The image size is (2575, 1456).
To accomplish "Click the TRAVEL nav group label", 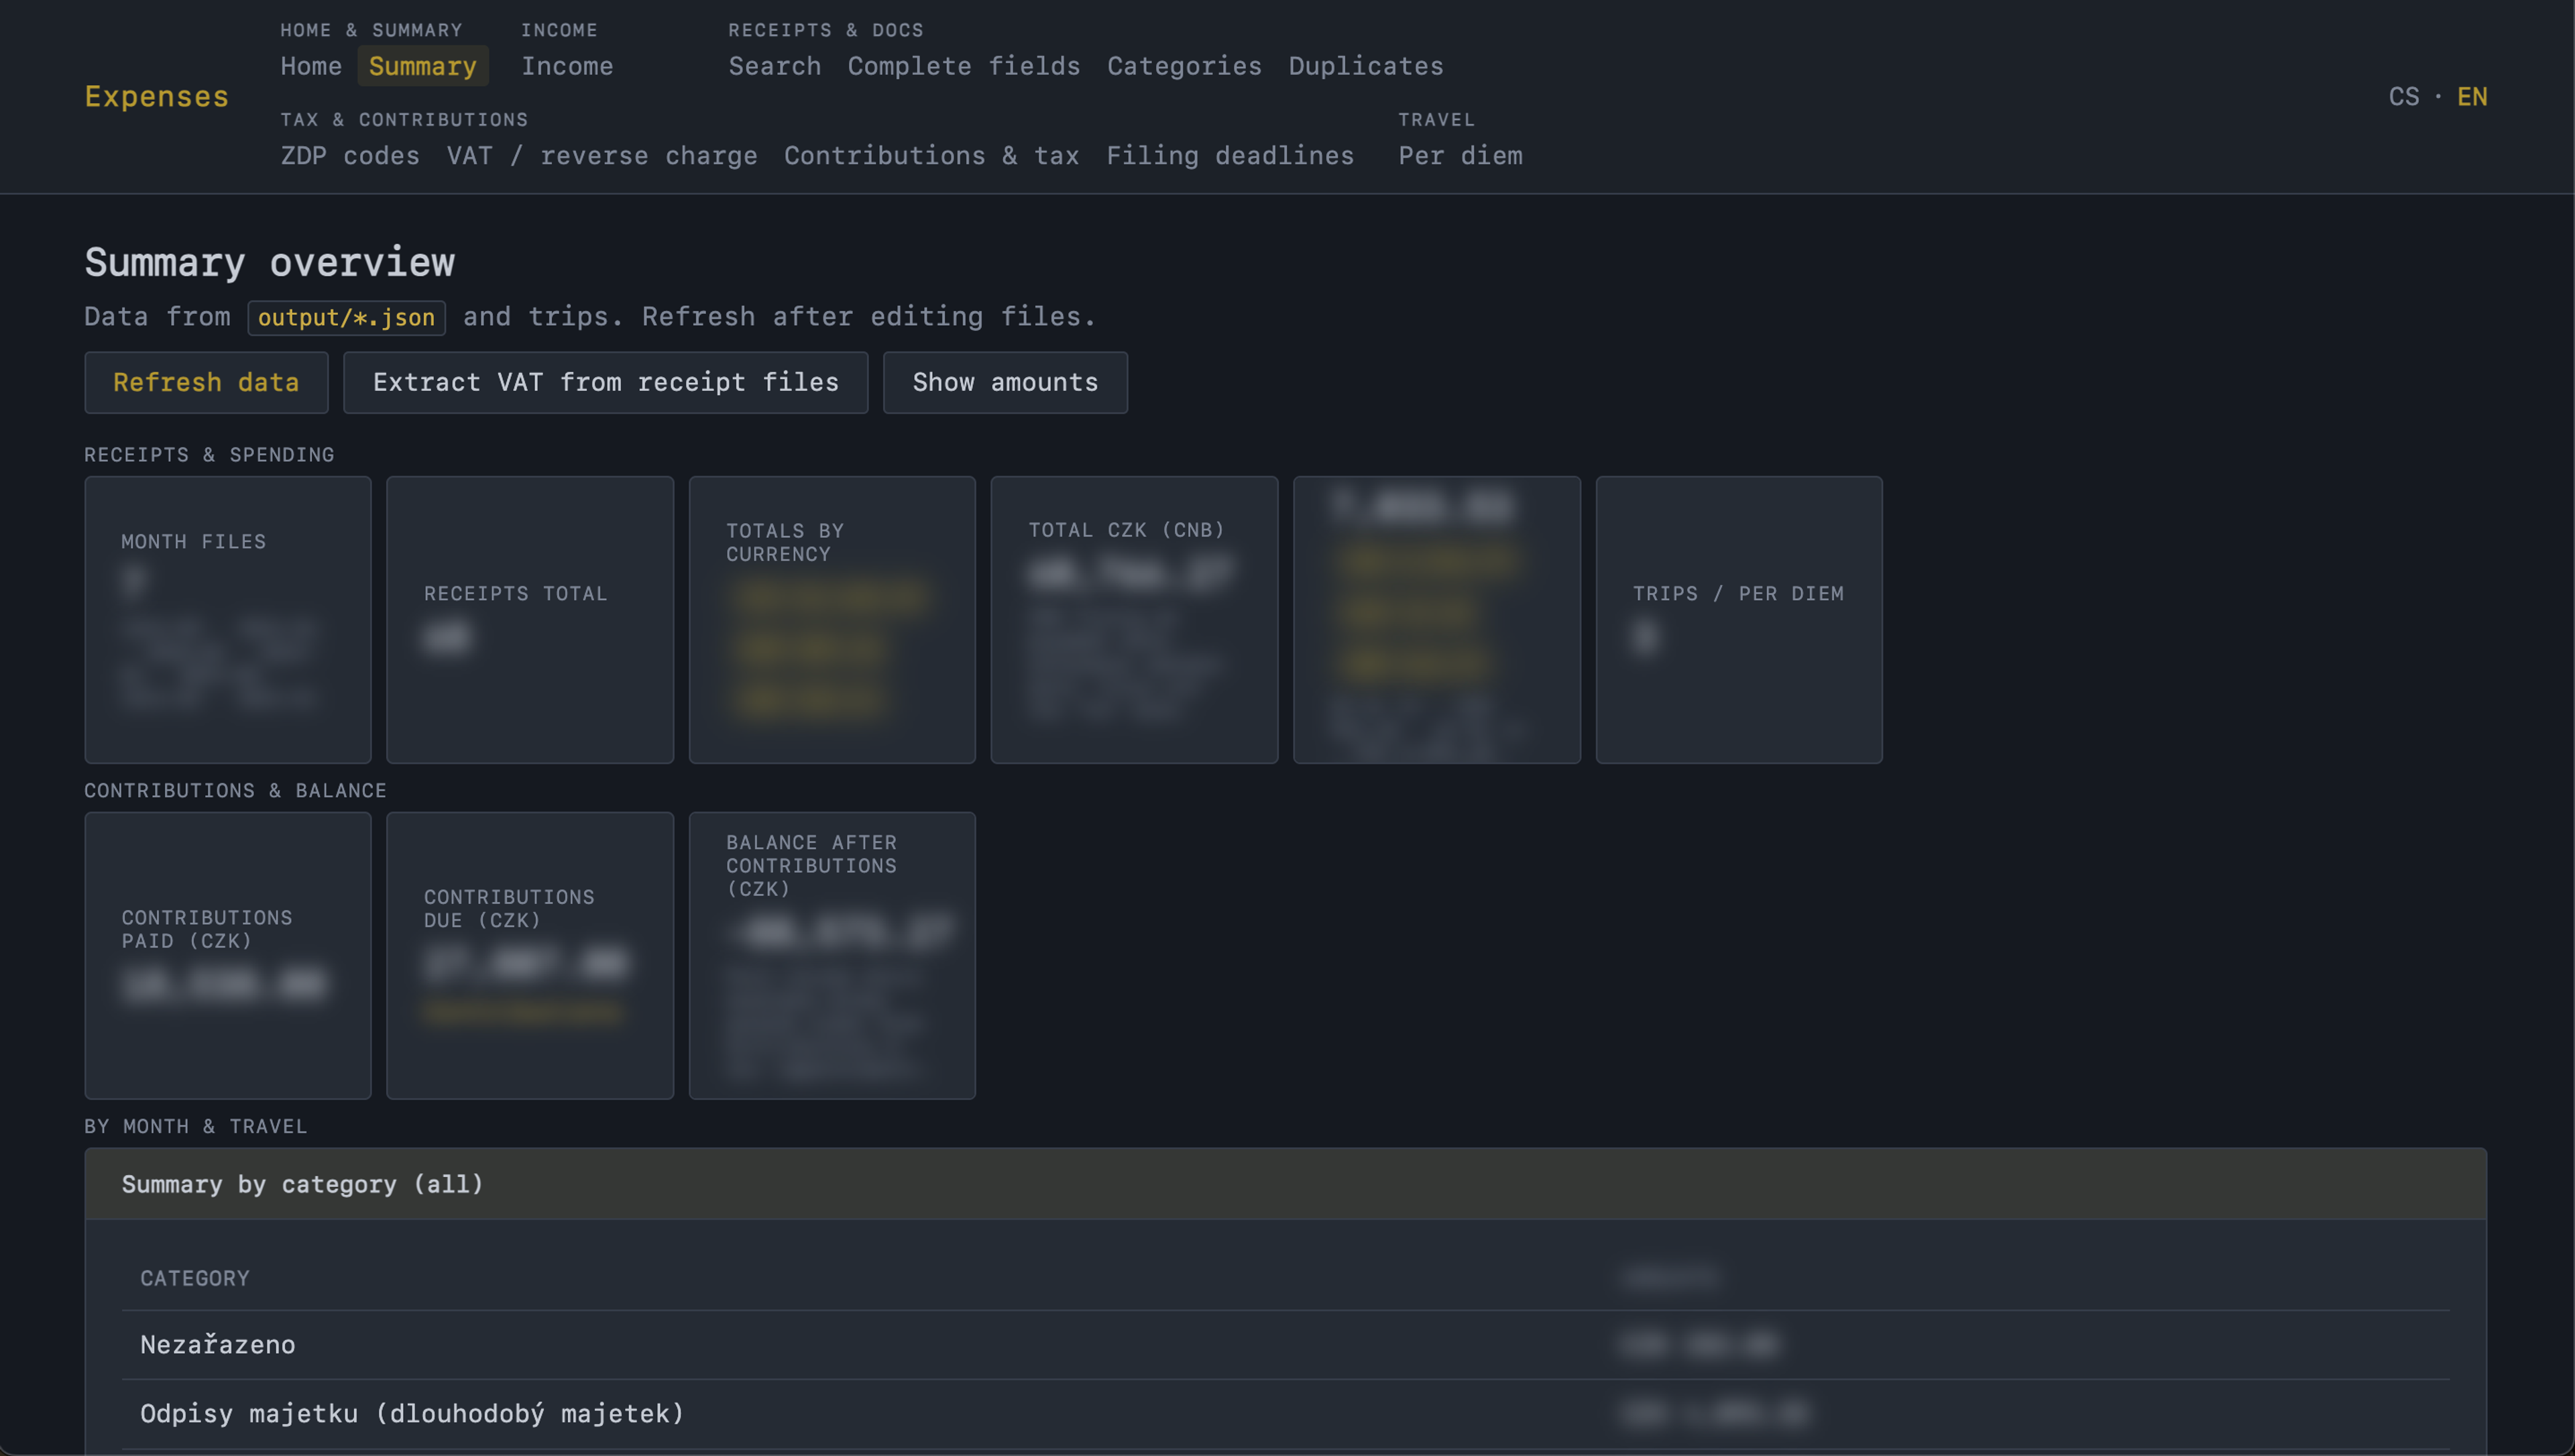I will click(1436, 120).
